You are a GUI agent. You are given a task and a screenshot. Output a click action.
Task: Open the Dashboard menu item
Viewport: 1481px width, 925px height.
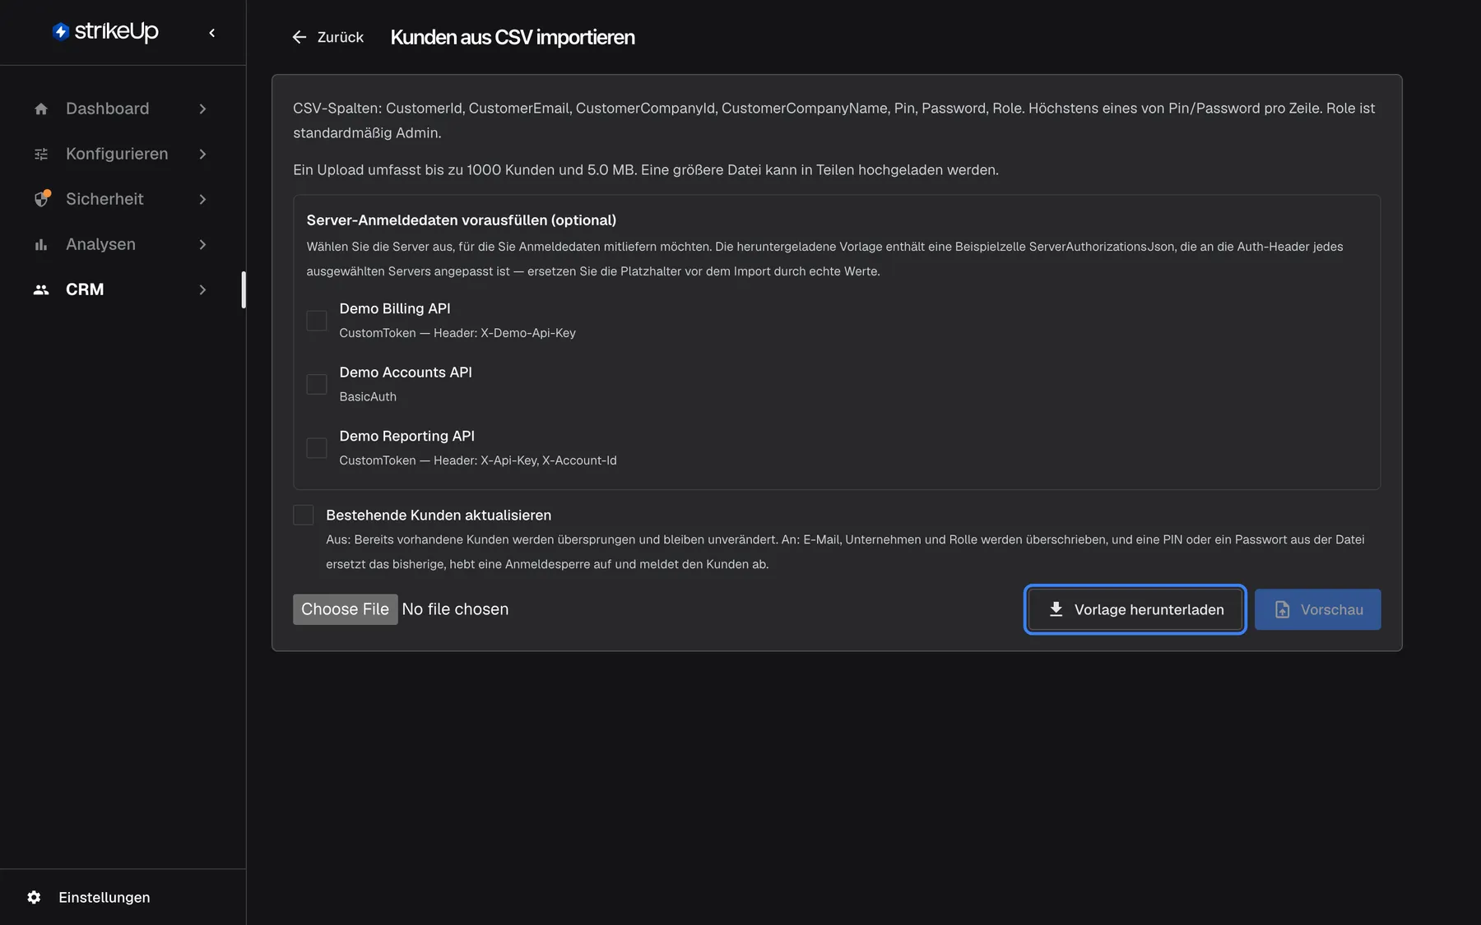click(123, 109)
